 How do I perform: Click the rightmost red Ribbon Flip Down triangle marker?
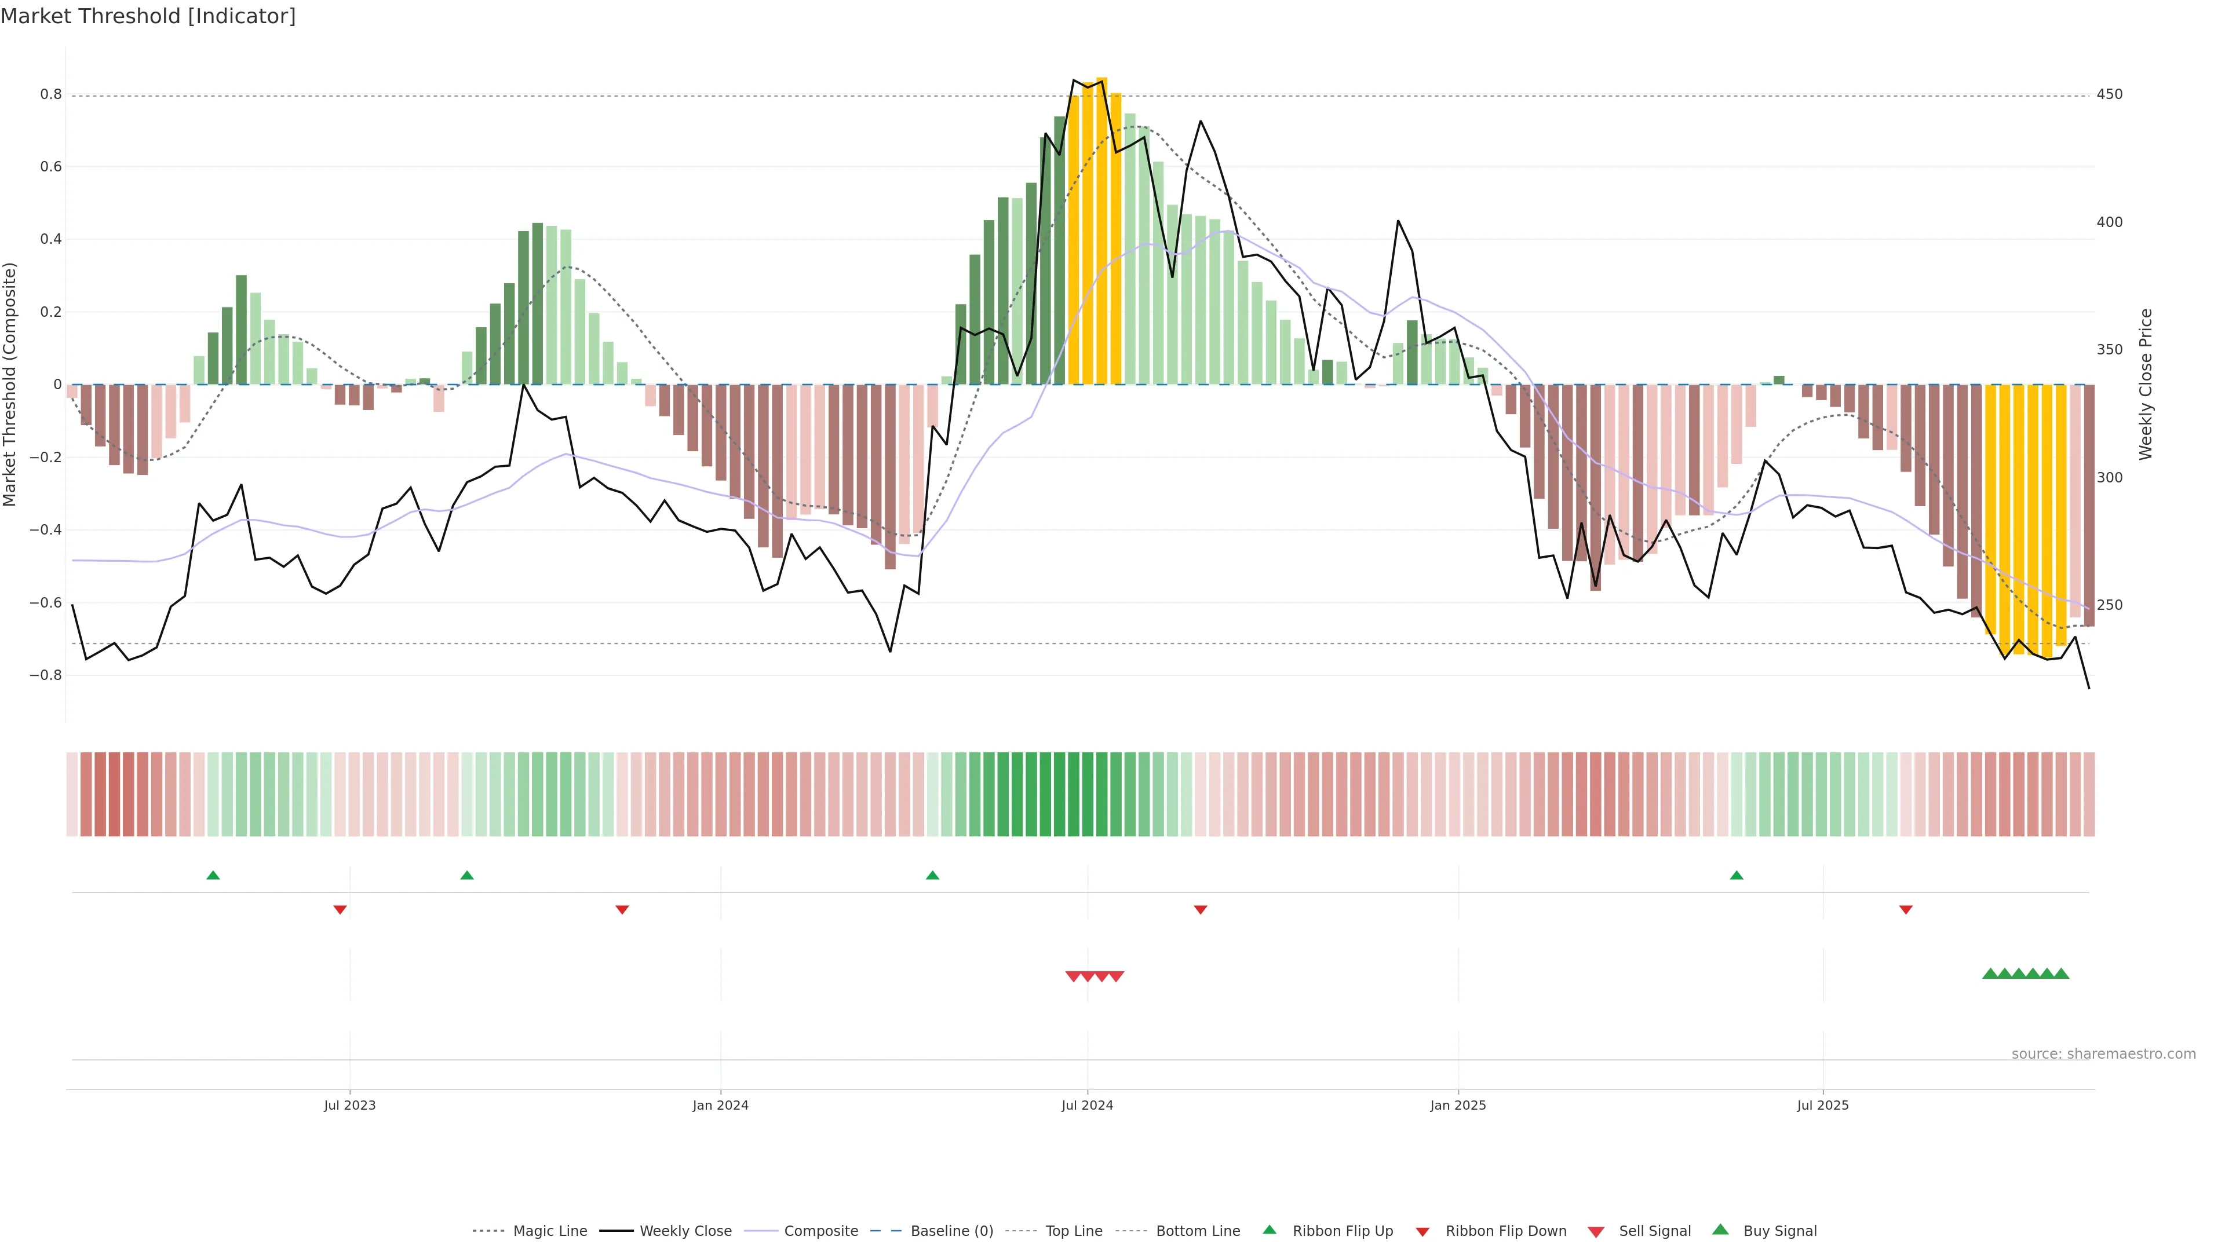(1905, 909)
